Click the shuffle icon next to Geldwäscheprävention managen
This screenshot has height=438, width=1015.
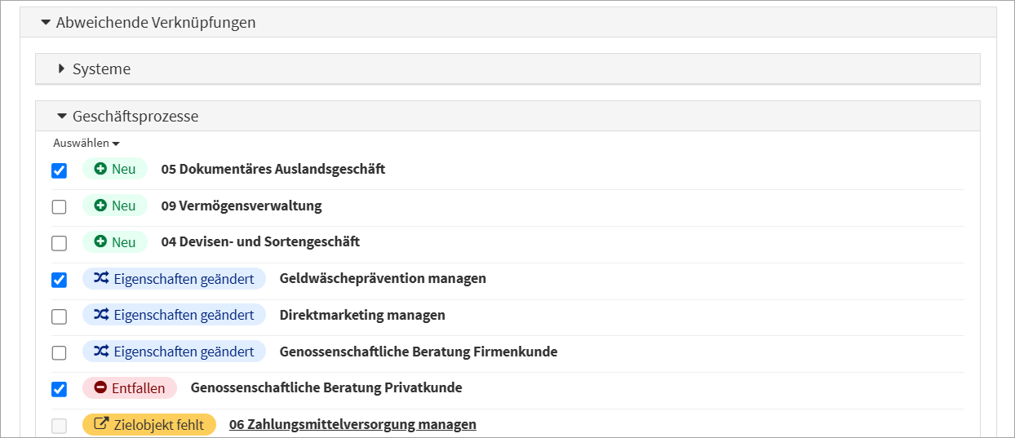(100, 279)
